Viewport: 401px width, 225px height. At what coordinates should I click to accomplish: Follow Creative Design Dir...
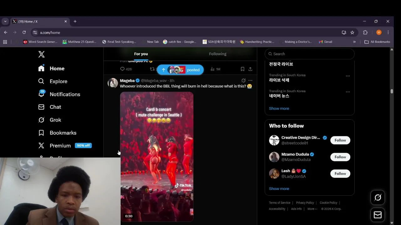click(x=340, y=140)
